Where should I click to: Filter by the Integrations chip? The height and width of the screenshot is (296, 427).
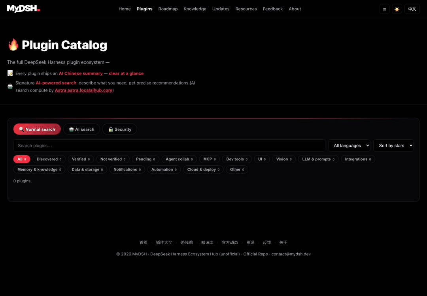(x=358, y=159)
